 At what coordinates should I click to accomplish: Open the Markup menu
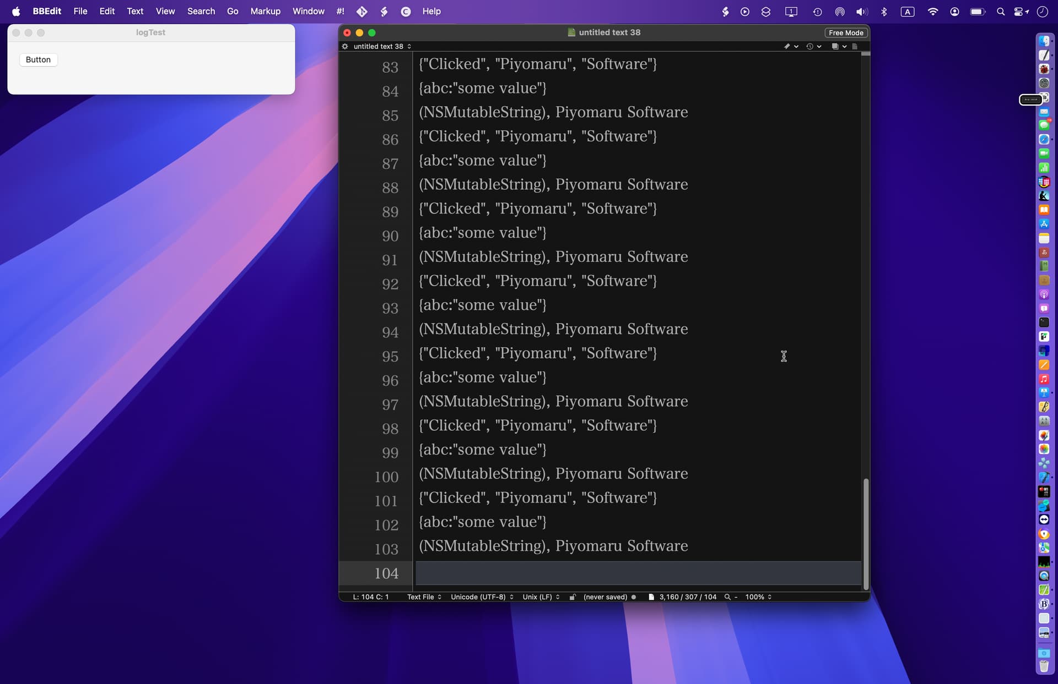click(265, 11)
